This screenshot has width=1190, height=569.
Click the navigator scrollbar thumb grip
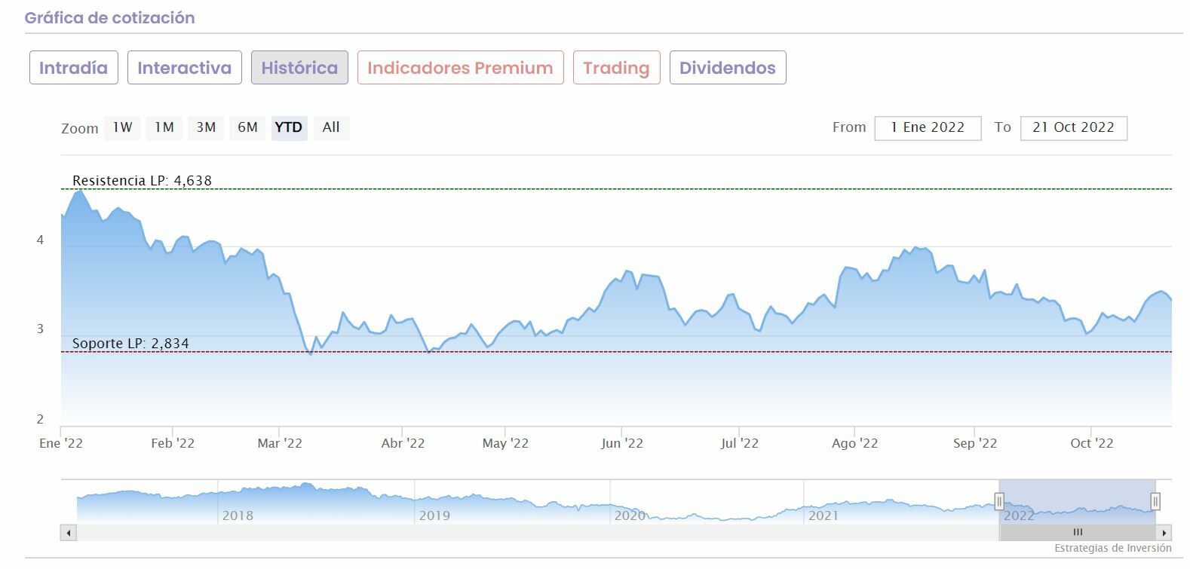click(x=1078, y=533)
